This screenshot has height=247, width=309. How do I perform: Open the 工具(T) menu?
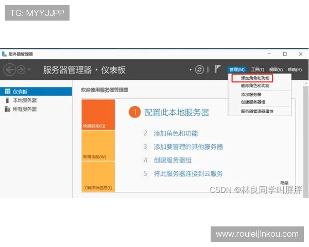(257, 69)
